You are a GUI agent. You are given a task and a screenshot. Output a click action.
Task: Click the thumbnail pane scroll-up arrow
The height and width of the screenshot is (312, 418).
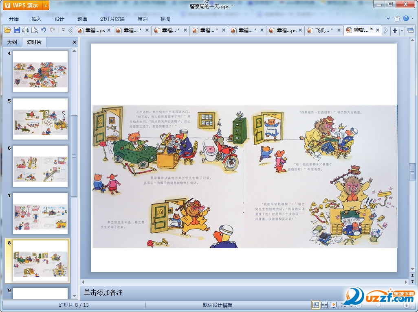click(x=75, y=50)
